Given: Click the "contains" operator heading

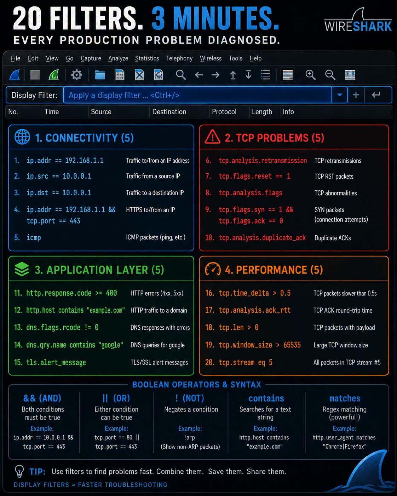Looking at the screenshot, I should pos(266,398).
